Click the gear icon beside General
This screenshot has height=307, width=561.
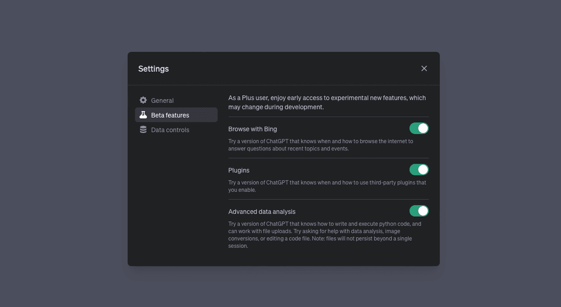tap(143, 100)
